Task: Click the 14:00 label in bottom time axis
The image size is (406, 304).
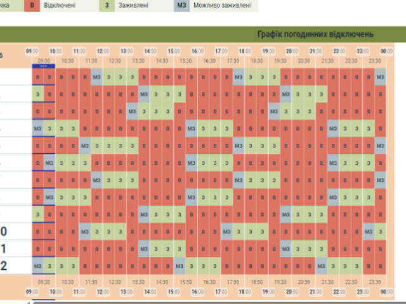Action: (x=150, y=293)
